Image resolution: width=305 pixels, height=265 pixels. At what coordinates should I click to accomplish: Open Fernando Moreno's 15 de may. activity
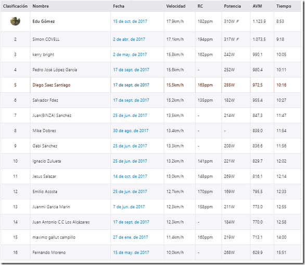tap(131, 252)
